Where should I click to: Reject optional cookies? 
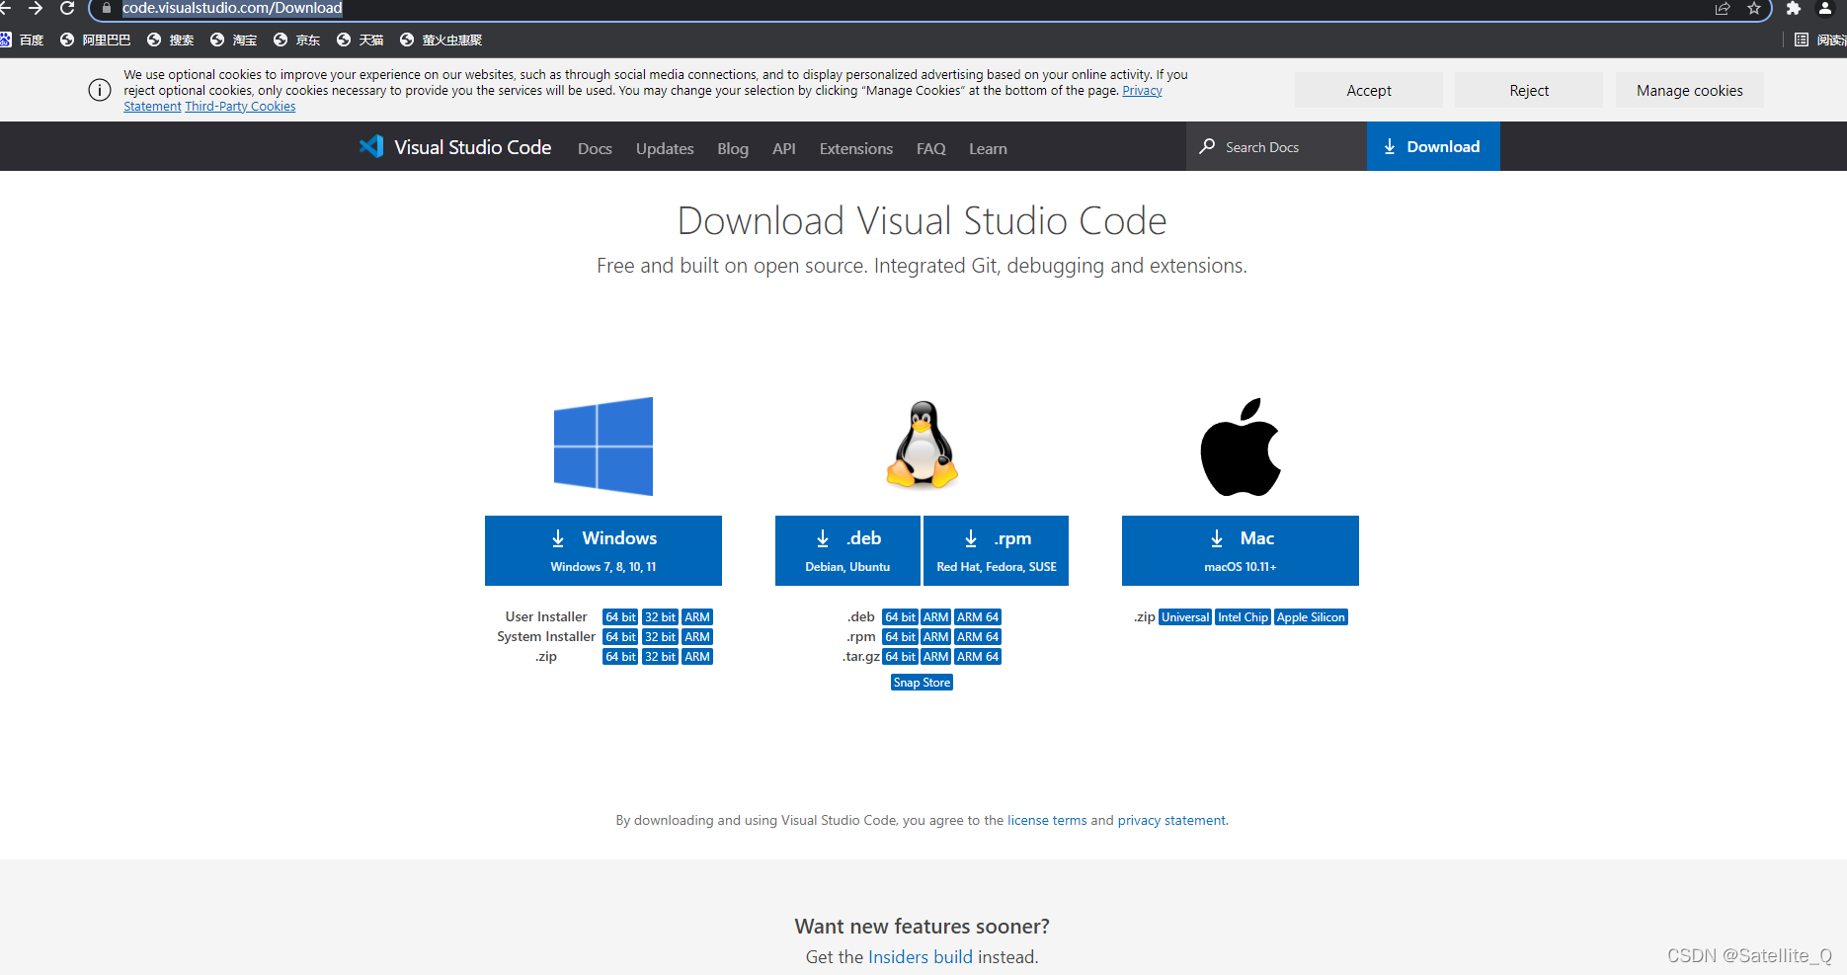pos(1529,90)
